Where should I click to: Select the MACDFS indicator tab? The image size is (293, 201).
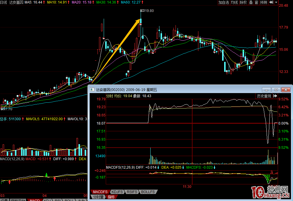(x=100, y=192)
